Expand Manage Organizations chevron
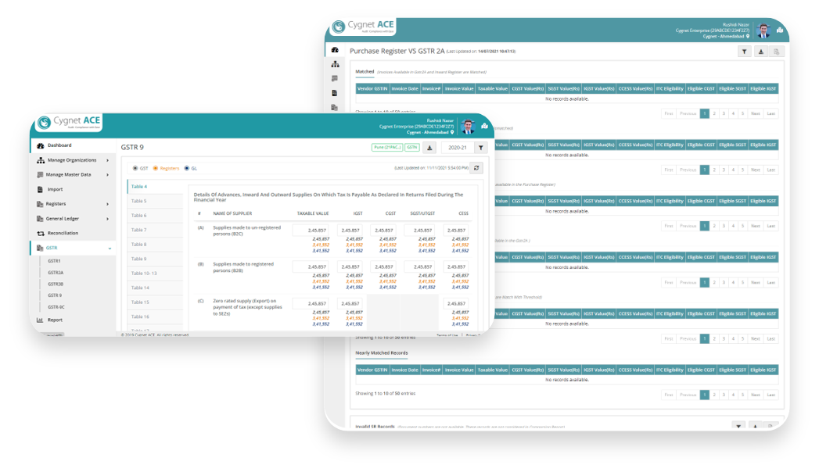This screenshot has height=472, width=819. tap(108, 160)
